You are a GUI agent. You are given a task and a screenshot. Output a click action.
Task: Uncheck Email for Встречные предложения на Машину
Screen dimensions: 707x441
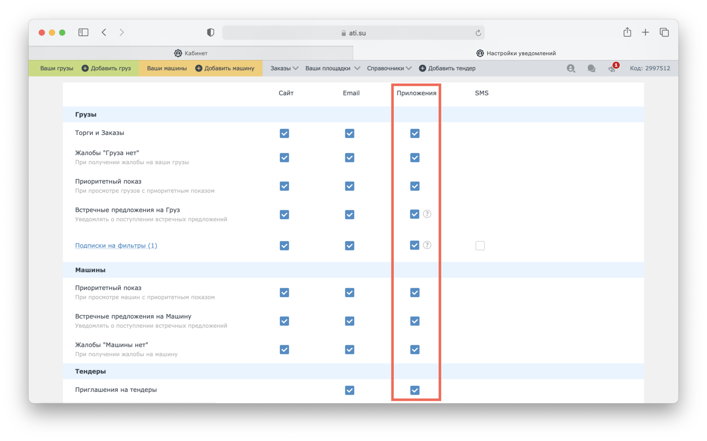point(350,321)
